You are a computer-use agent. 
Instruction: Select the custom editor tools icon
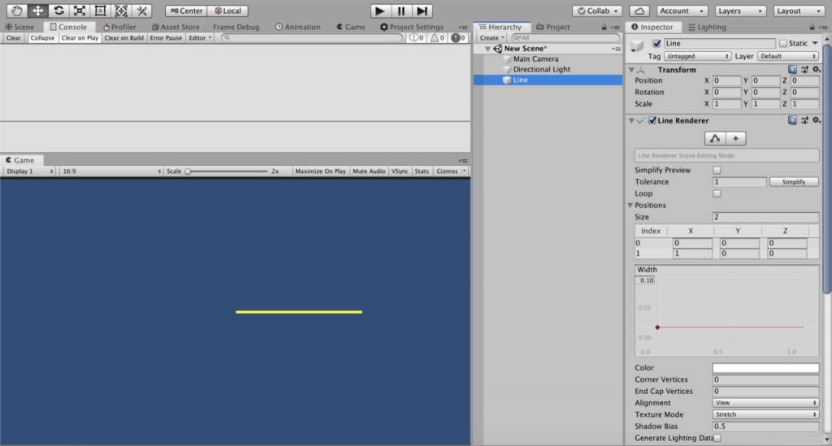[x=141, y=11]
